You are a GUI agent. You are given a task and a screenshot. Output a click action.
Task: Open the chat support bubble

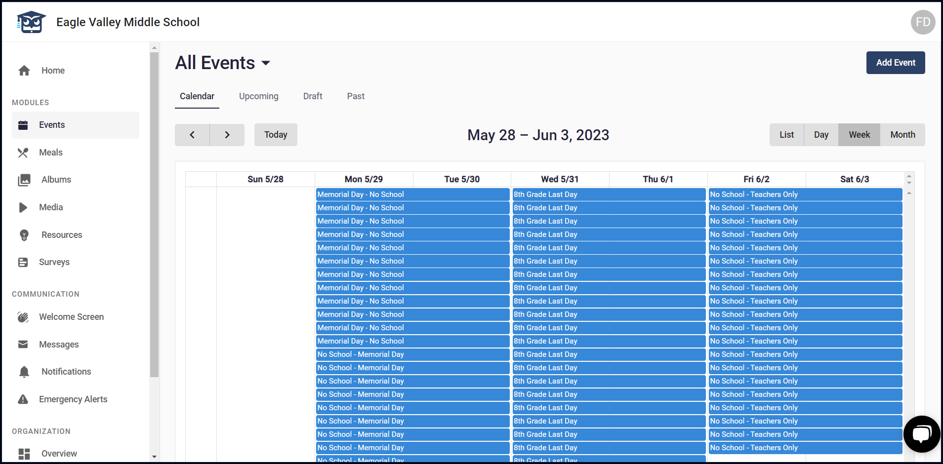point(922,434)
